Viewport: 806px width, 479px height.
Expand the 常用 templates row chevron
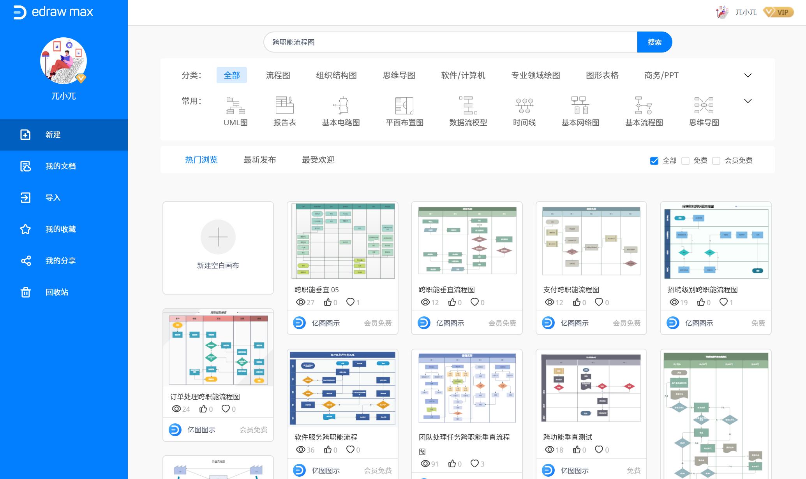pos(748,100)
